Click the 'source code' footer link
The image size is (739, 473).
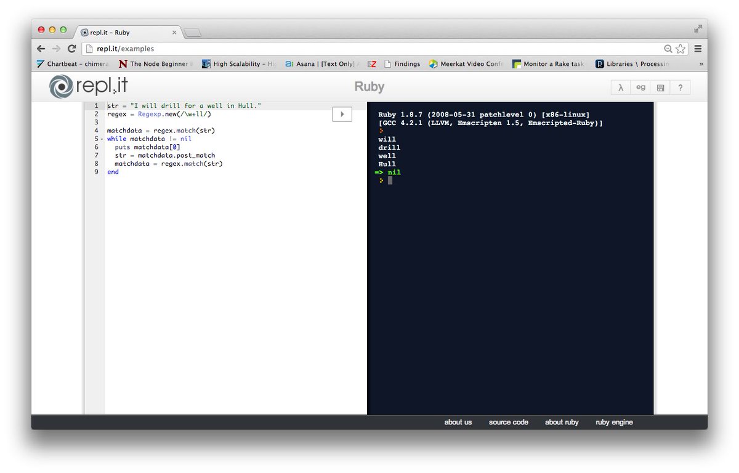(509, 422)
